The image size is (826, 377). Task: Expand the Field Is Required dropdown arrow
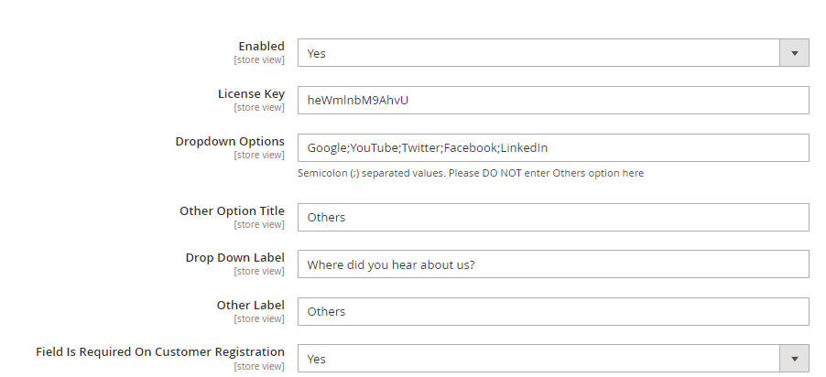[794, 359]
